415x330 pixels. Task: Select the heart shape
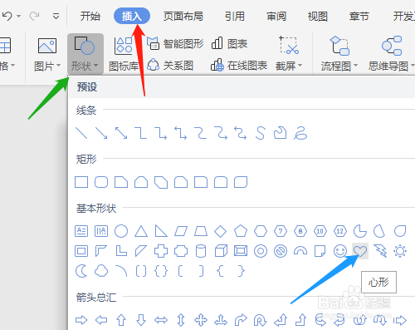[x=360, y=251]
